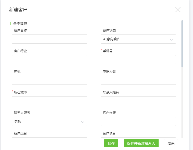The image size is (193, 150).
Task: Click into the 客户行业 text box
Action: point(50,60)
